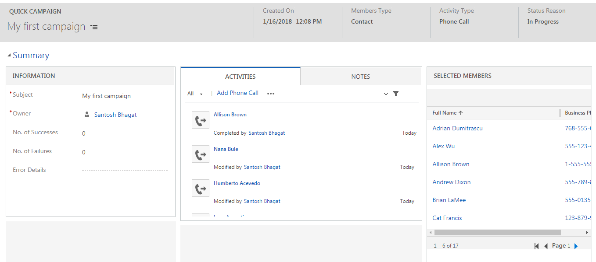Open owner Santosh Bhagat link
Screen dimensions: 596x262
(115, 115)
